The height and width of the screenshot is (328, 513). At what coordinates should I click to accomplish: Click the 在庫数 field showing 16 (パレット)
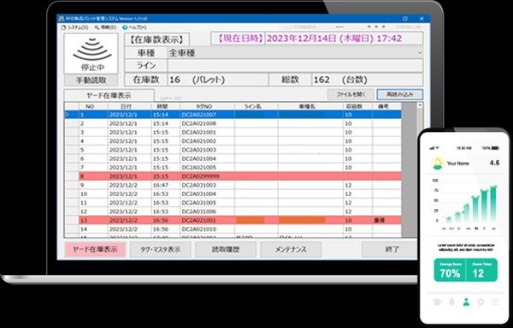click(218, 80)
